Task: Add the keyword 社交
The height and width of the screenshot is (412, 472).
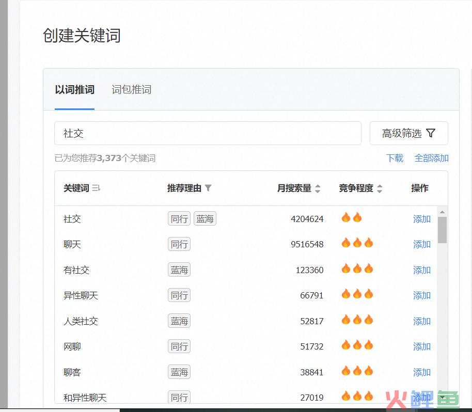Action: (x=422, y=219)
